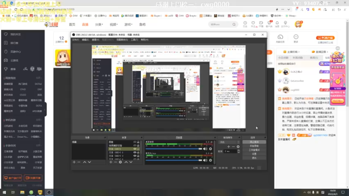The width and height of the screenshot is (349, 196).
Task: Open viewing history clock icon on website
Action: pyautogui.click(x=245, y=23)
